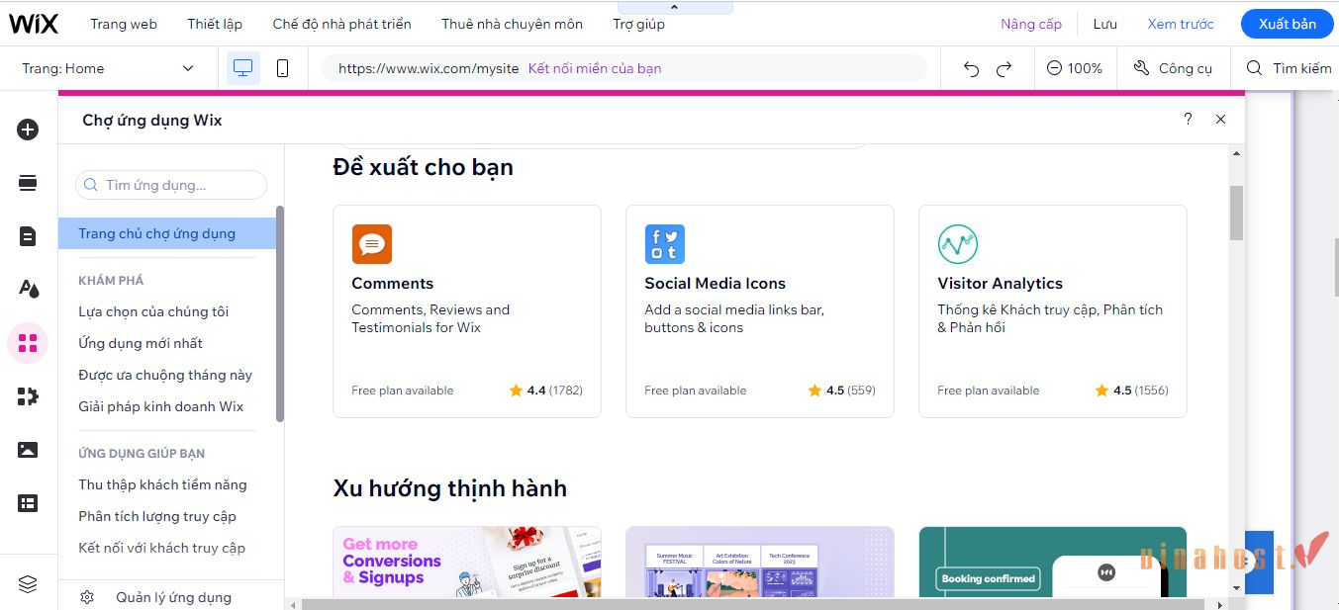This screenshot has height=610, width=1339.
Task: Click the vertical scrollbar down arrow
Action: pyautogui.click(x=1236, y=587)
